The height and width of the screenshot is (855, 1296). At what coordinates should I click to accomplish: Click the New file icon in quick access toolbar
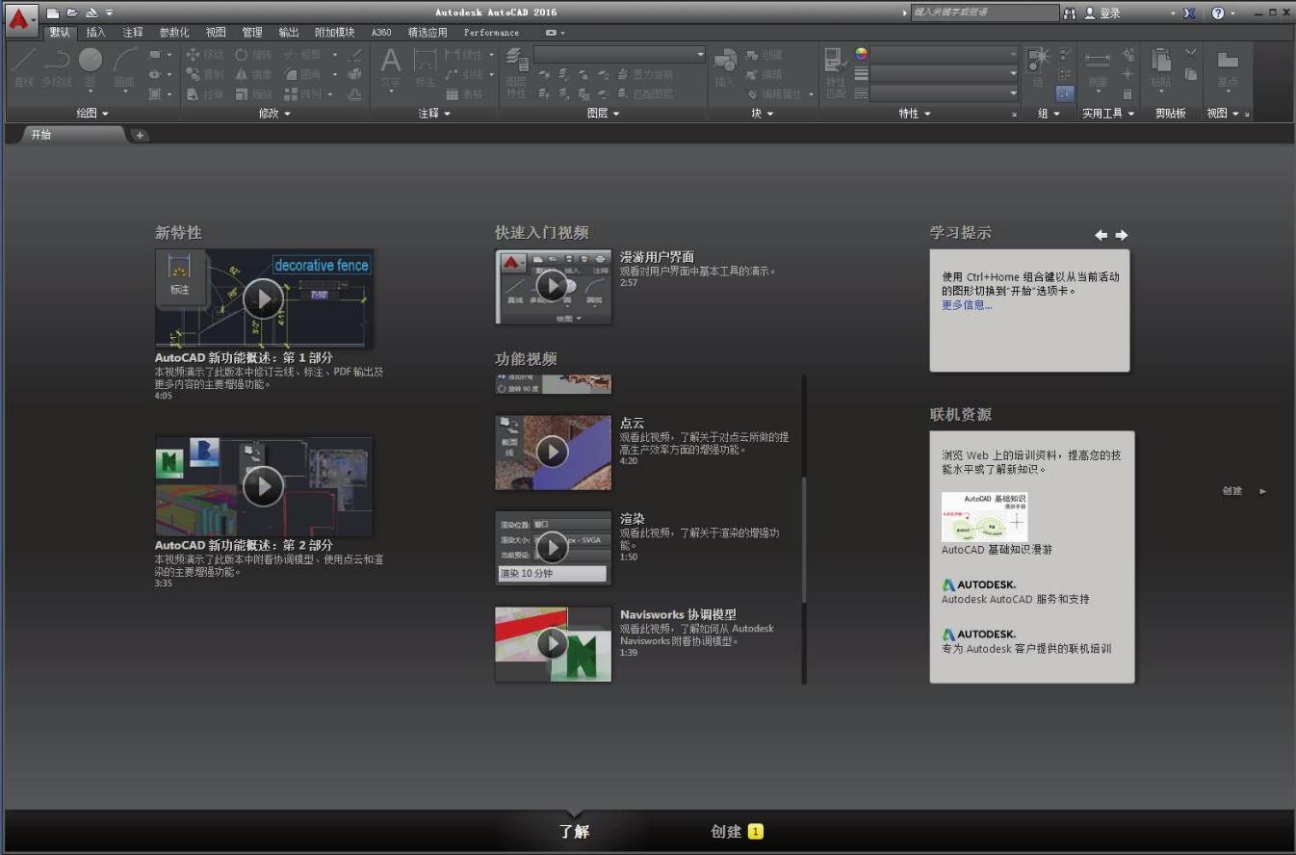[53, 13]
